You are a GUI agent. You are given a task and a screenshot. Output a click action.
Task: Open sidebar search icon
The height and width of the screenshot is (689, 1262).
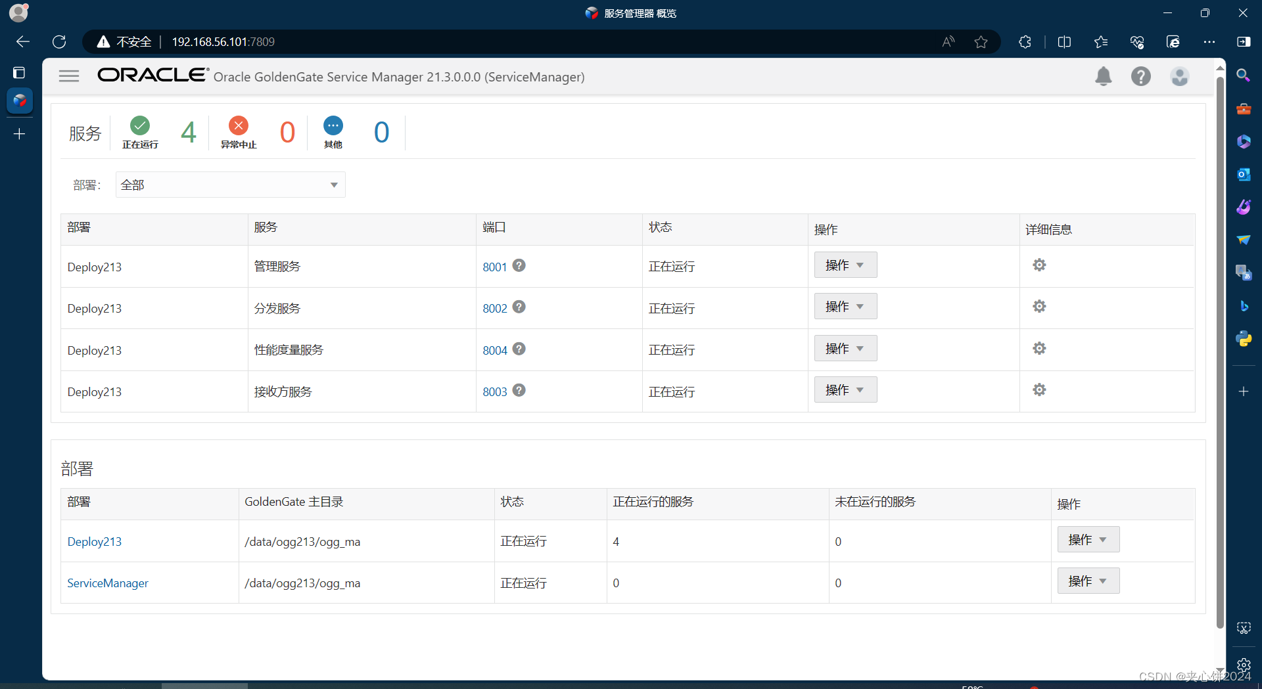pos(1244,76)
